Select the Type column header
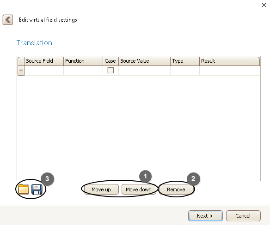The image size is (270, 225). click(x=185, y=61)
